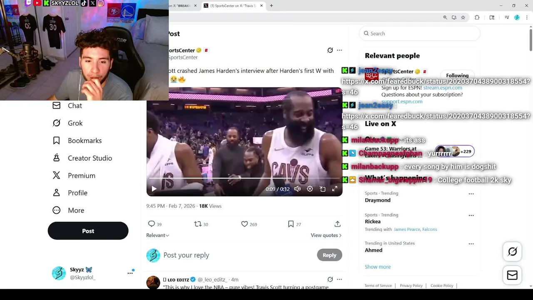Switch to the BREAKING browser tab
This screenshot has height=300, width=533.
click(x=181, y=5)
